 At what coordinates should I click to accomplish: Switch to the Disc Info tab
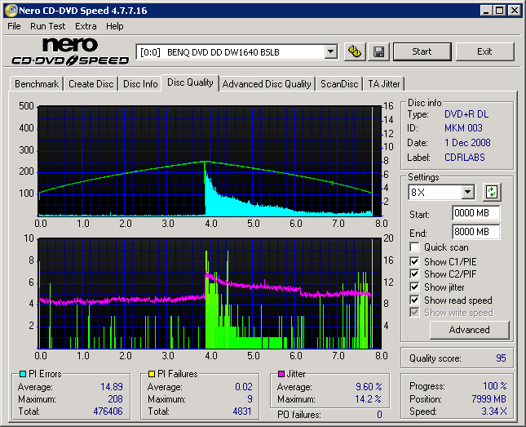[140, 84]
